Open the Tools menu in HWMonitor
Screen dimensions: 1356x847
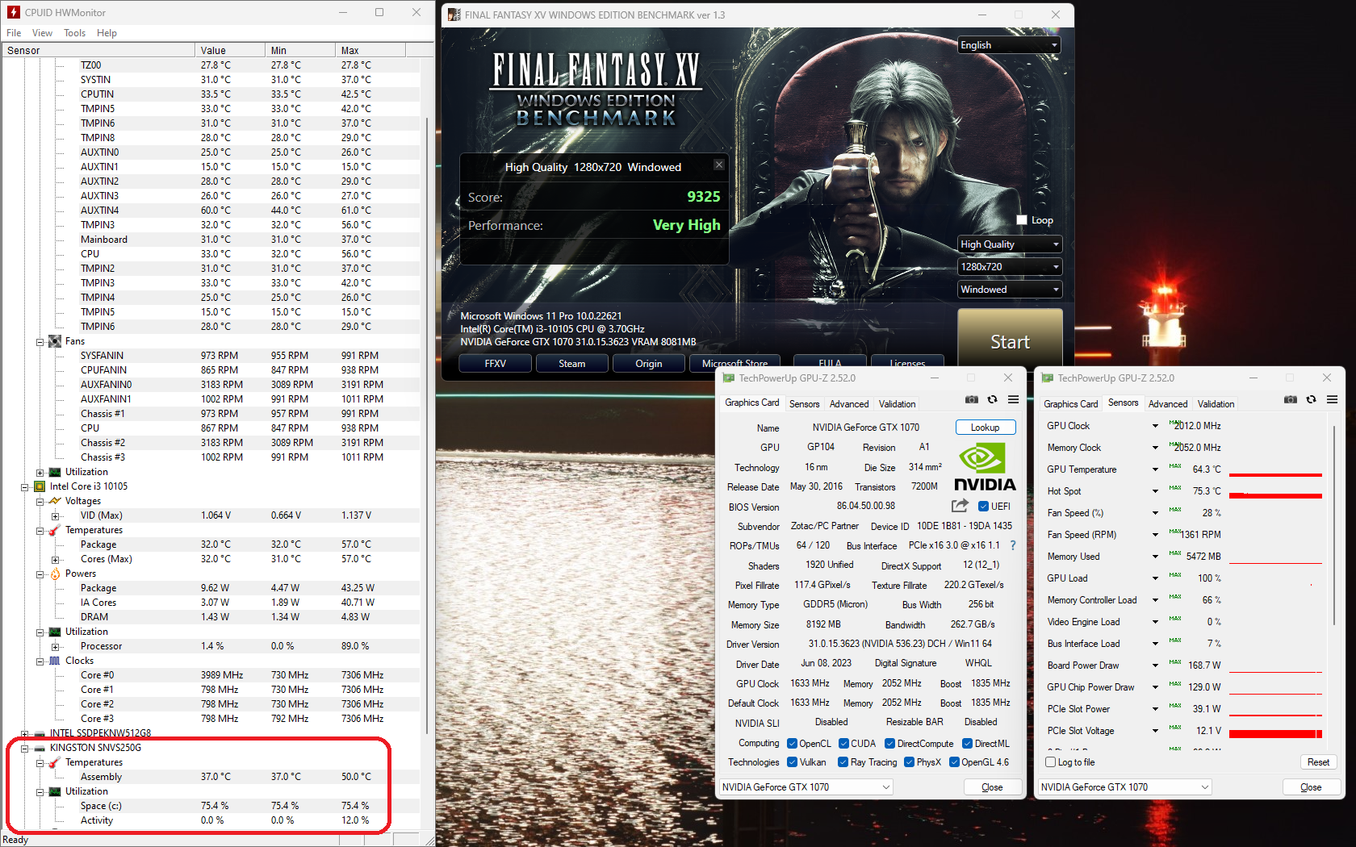pos(74,33)
